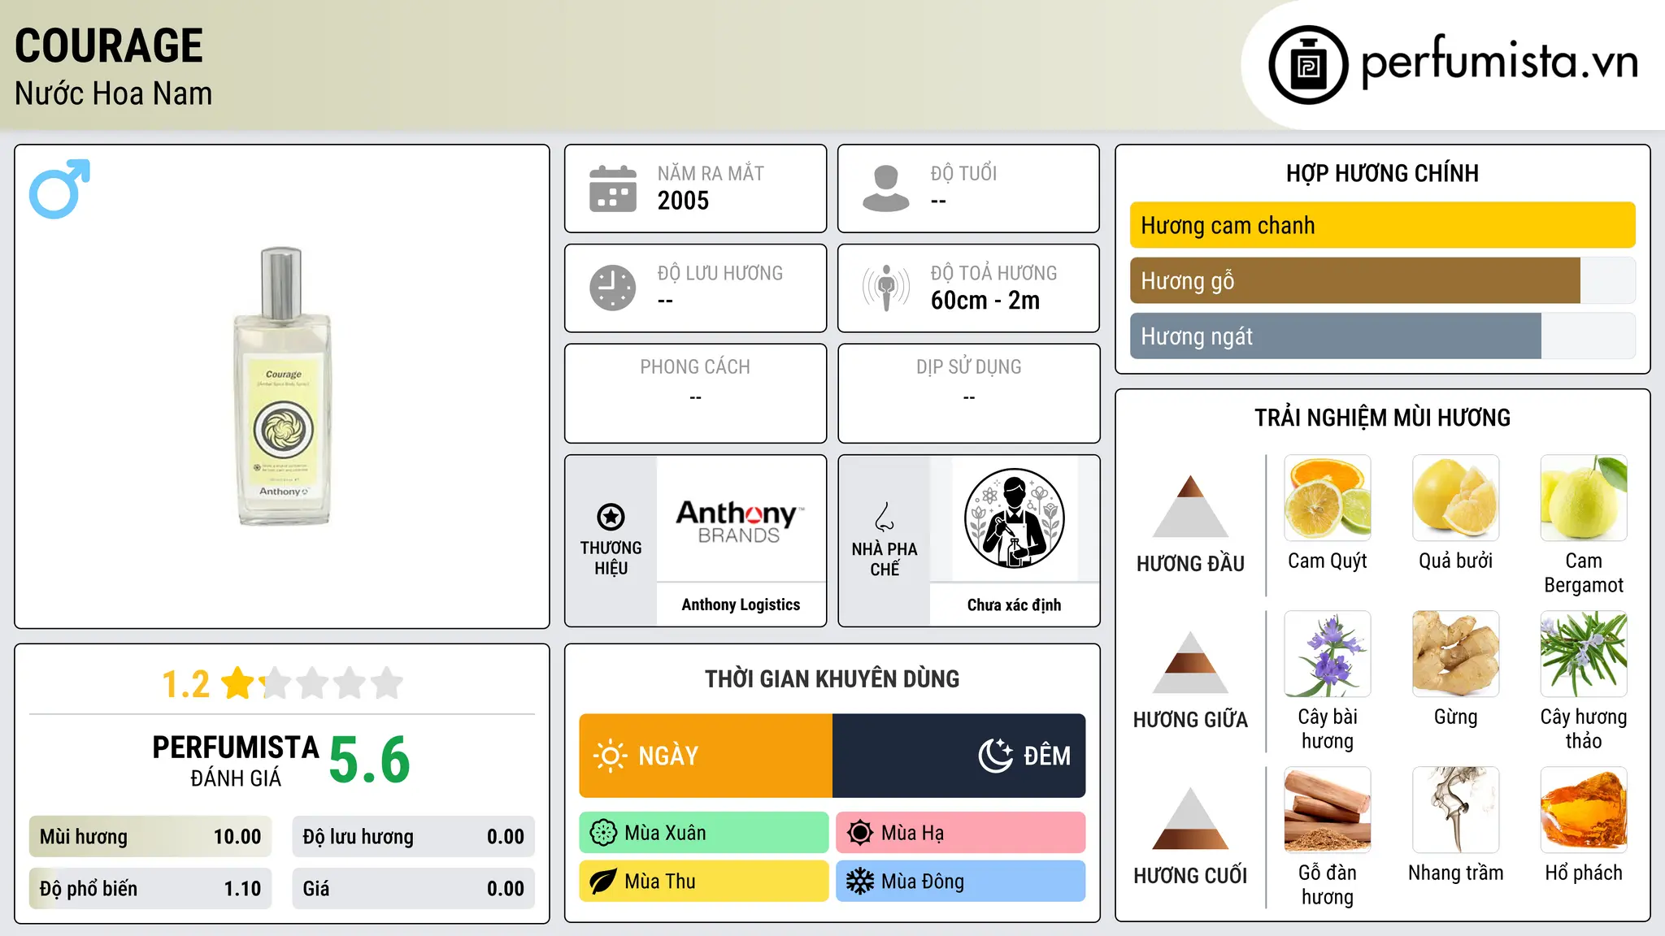The image size is (1665, 936).
Task: Select the Cam Bergamot note image
Action: pyautogui.click(x=1584, y=498)
